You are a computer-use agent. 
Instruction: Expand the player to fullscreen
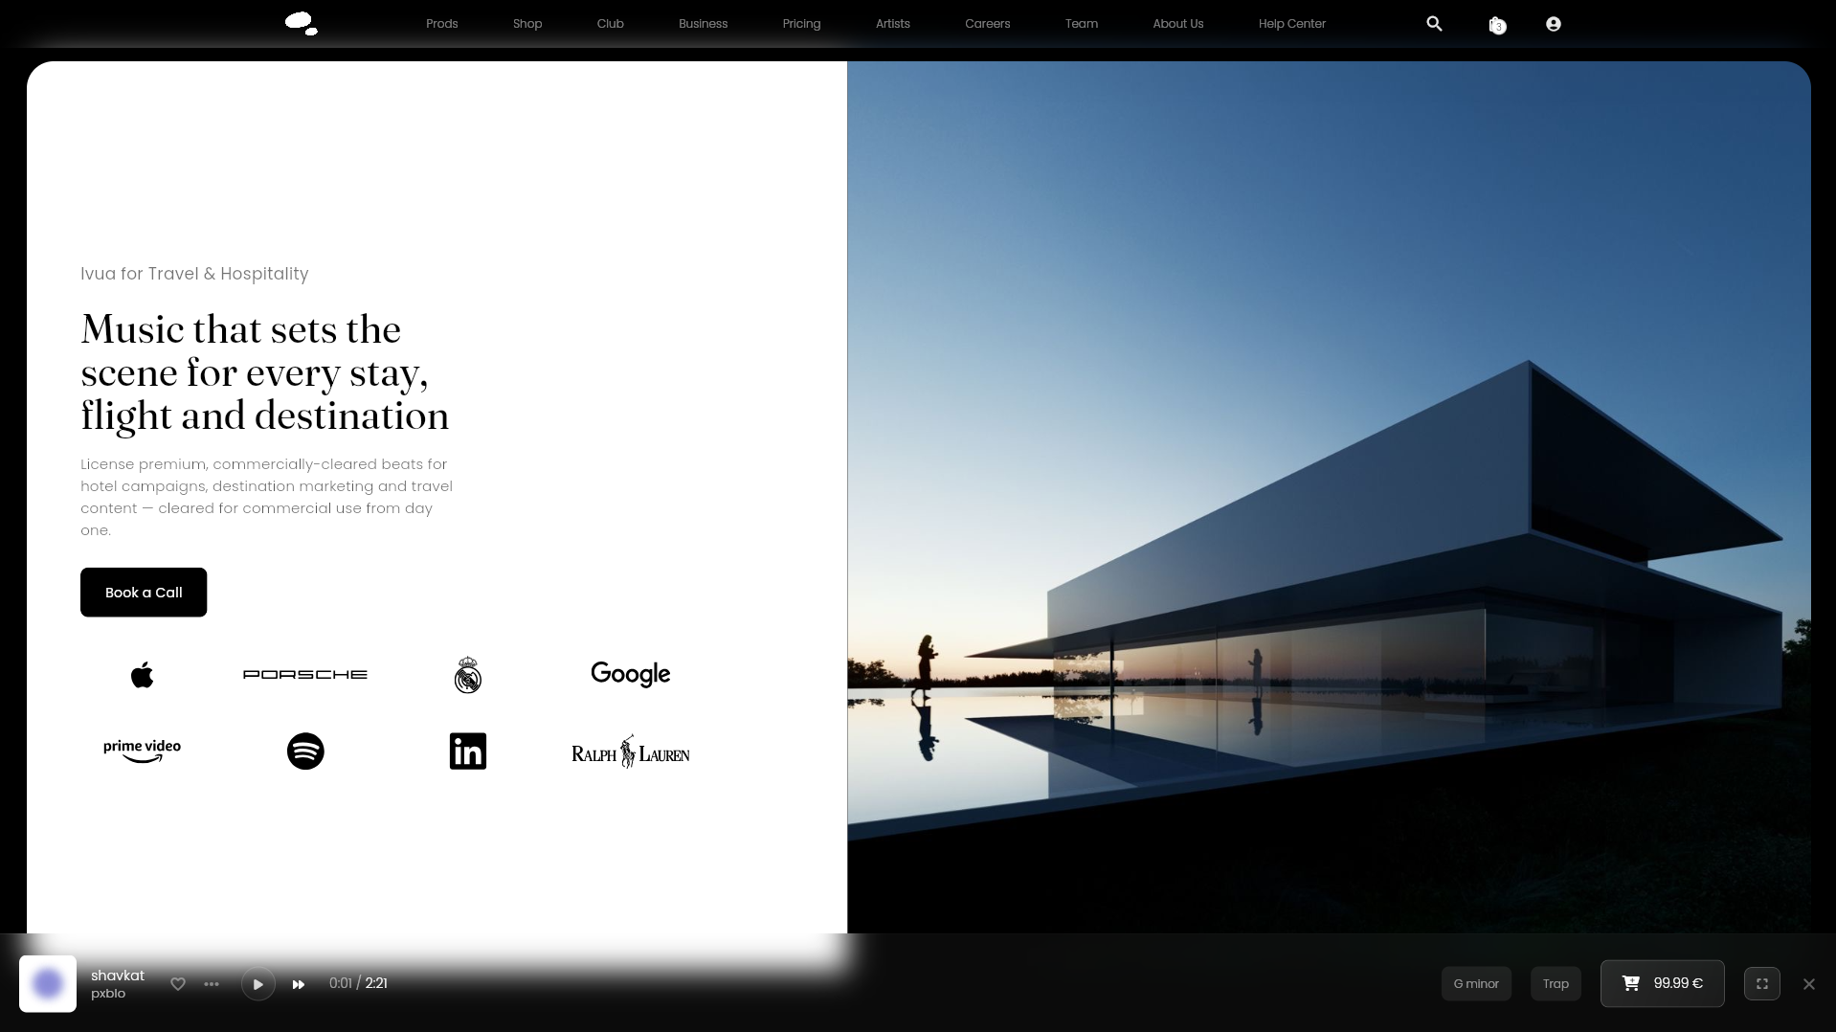[1762, 983]
